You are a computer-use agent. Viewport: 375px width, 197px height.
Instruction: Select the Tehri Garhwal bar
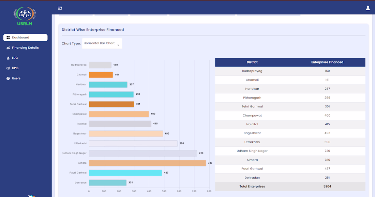(x=111, y=104)
